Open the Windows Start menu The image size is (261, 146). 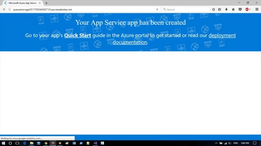pyautogui.click(x=3, y=143)
